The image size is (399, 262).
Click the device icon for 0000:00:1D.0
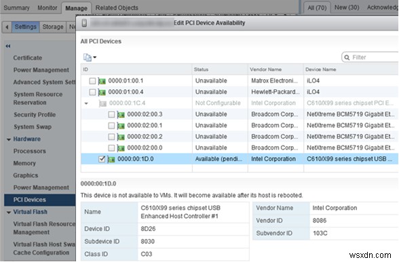pyautogui.click(x=111, y=159)
